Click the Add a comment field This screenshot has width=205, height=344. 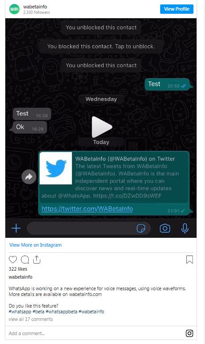[94, 333]
